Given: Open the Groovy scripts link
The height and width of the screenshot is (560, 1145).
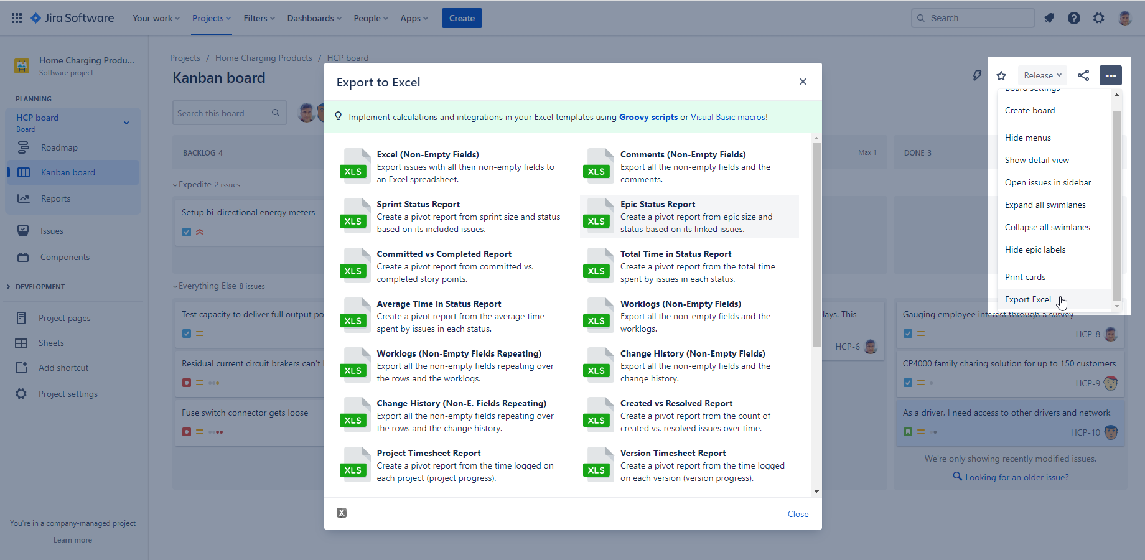Looking at the screenshot, I should click(x=648, y=117).
